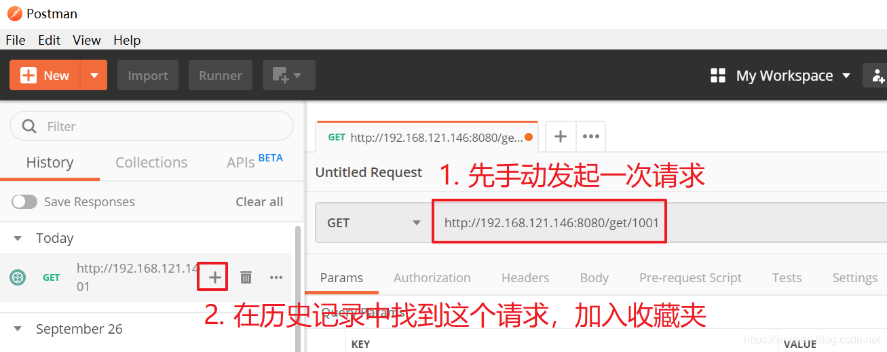887x352 pixels.
Task: Open the Authorization tab
Action: click(432, 277)
